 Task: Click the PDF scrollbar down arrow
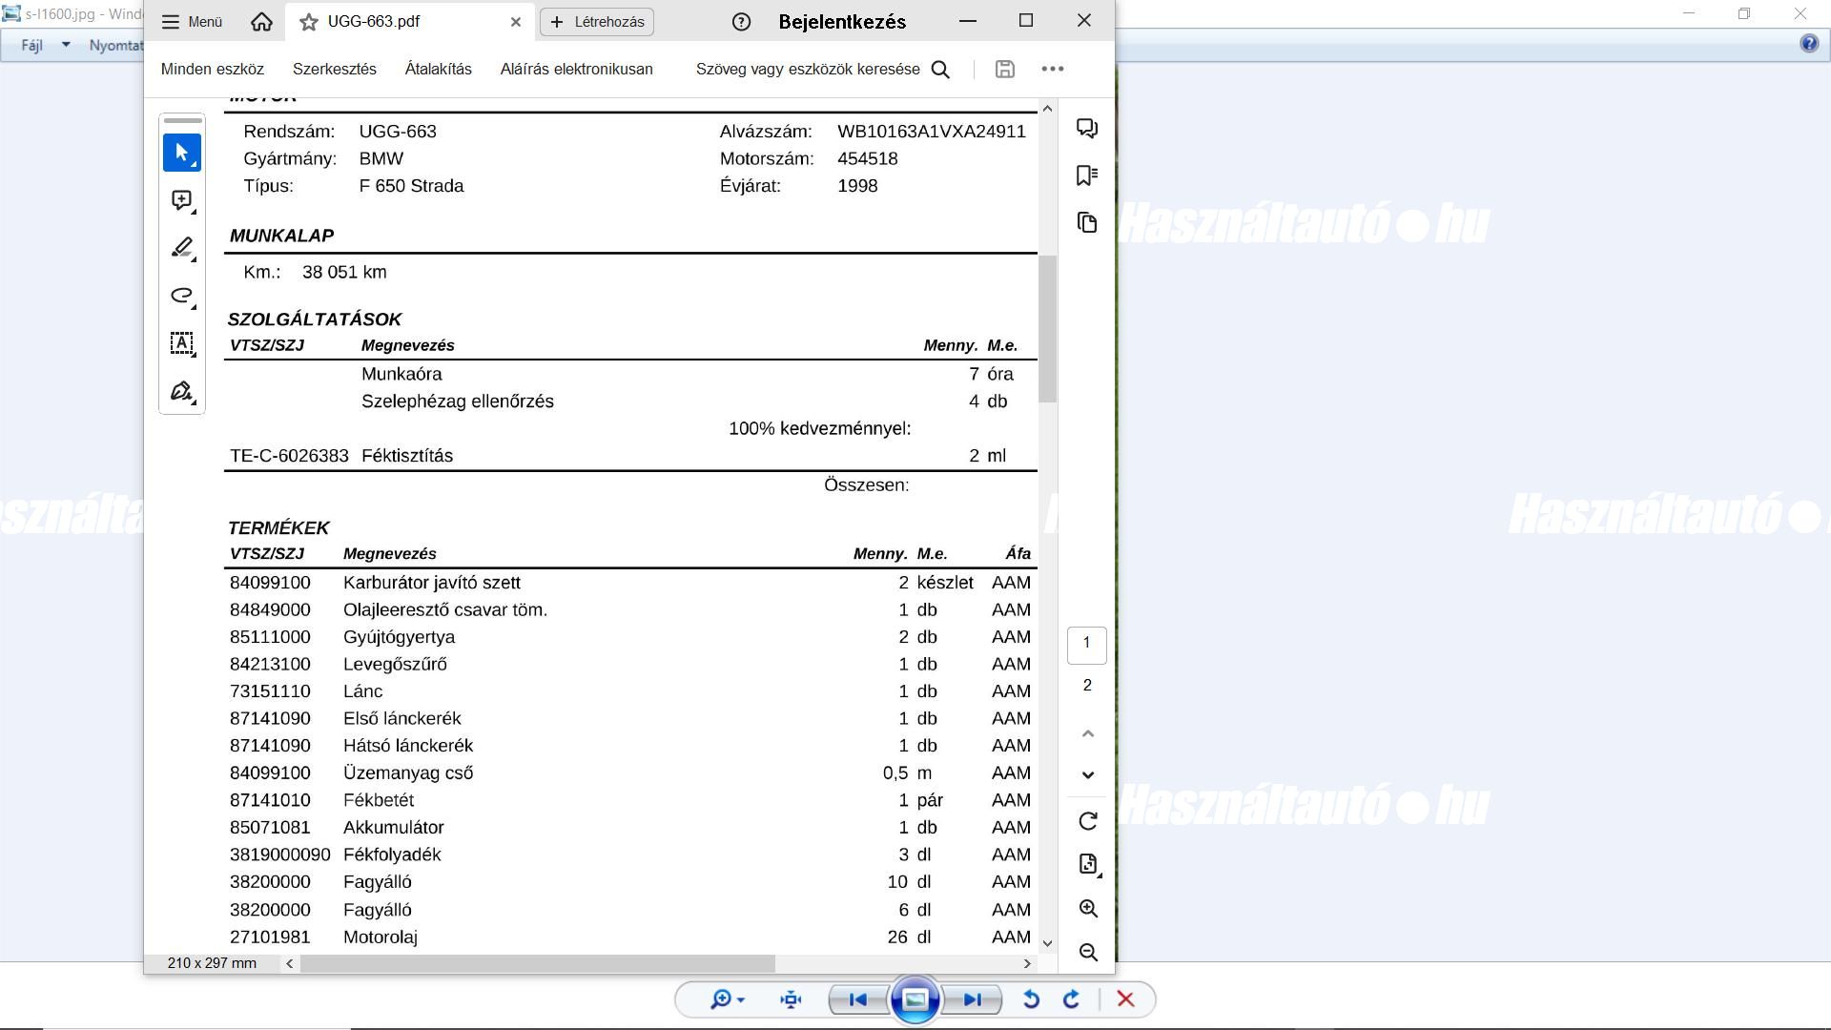tap(1047, 943)
